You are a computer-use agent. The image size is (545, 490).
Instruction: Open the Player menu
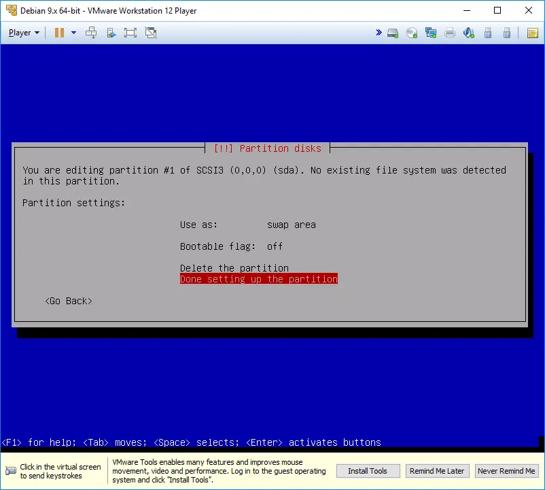click(24, 33)
